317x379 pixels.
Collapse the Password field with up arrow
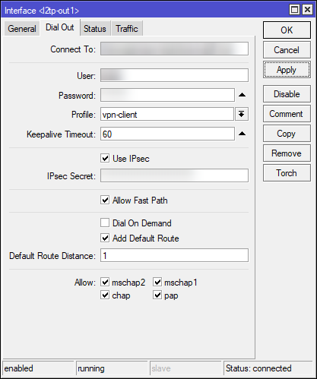point(242,95)
